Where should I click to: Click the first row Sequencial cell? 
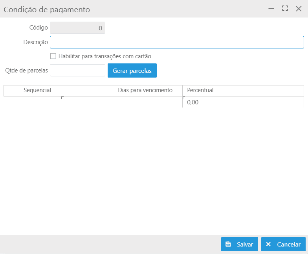point(33,102)
